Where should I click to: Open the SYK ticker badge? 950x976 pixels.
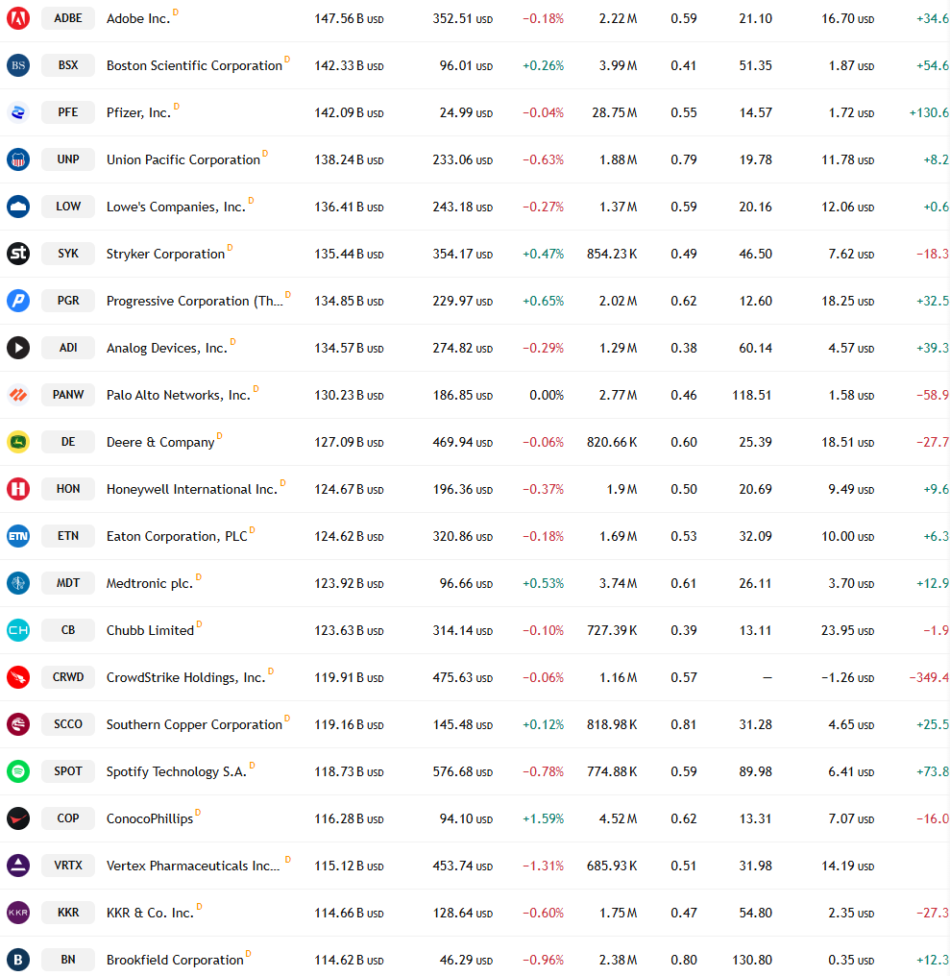[68, 254]
